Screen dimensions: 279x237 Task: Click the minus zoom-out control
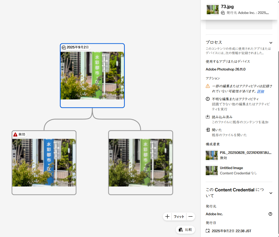point(190,216)
